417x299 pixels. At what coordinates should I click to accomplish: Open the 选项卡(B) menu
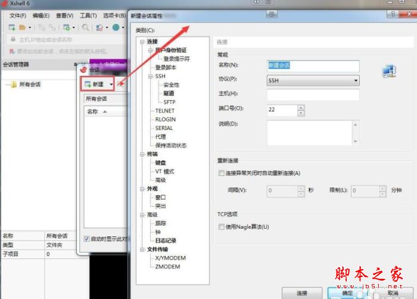pos(114,15)
